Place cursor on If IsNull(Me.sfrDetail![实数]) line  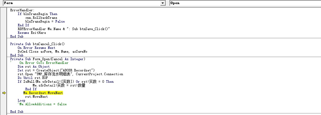tap(66, 81)
